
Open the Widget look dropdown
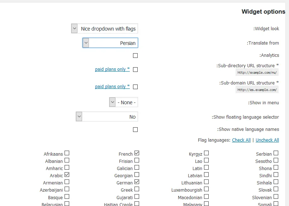104,28
